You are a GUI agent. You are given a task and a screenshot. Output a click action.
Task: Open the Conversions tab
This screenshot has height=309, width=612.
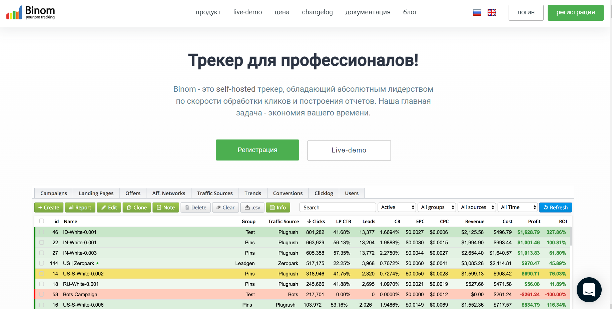coord(288,193)
